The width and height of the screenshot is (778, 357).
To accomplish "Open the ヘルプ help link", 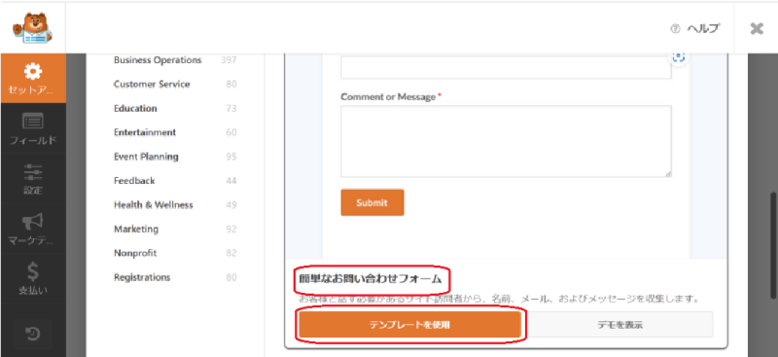I will tap(703, 29).
